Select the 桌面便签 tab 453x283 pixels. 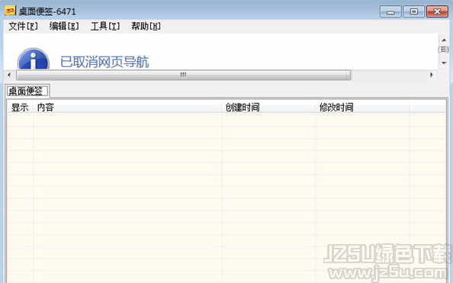[x=27, y=91]
